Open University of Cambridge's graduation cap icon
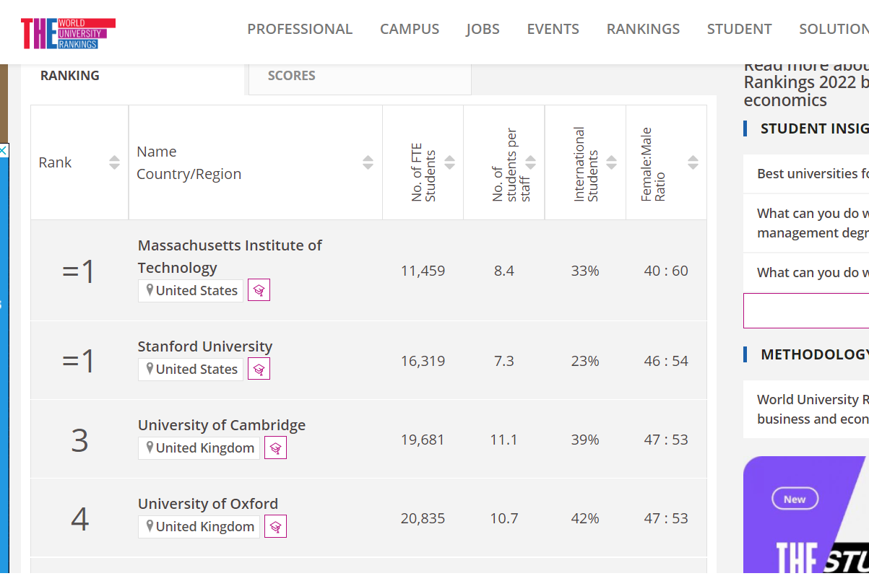 [275, 448]
